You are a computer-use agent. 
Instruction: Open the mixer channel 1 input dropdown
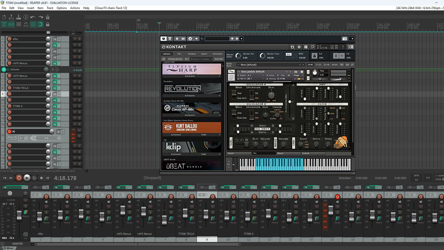(x=36, y=195)
